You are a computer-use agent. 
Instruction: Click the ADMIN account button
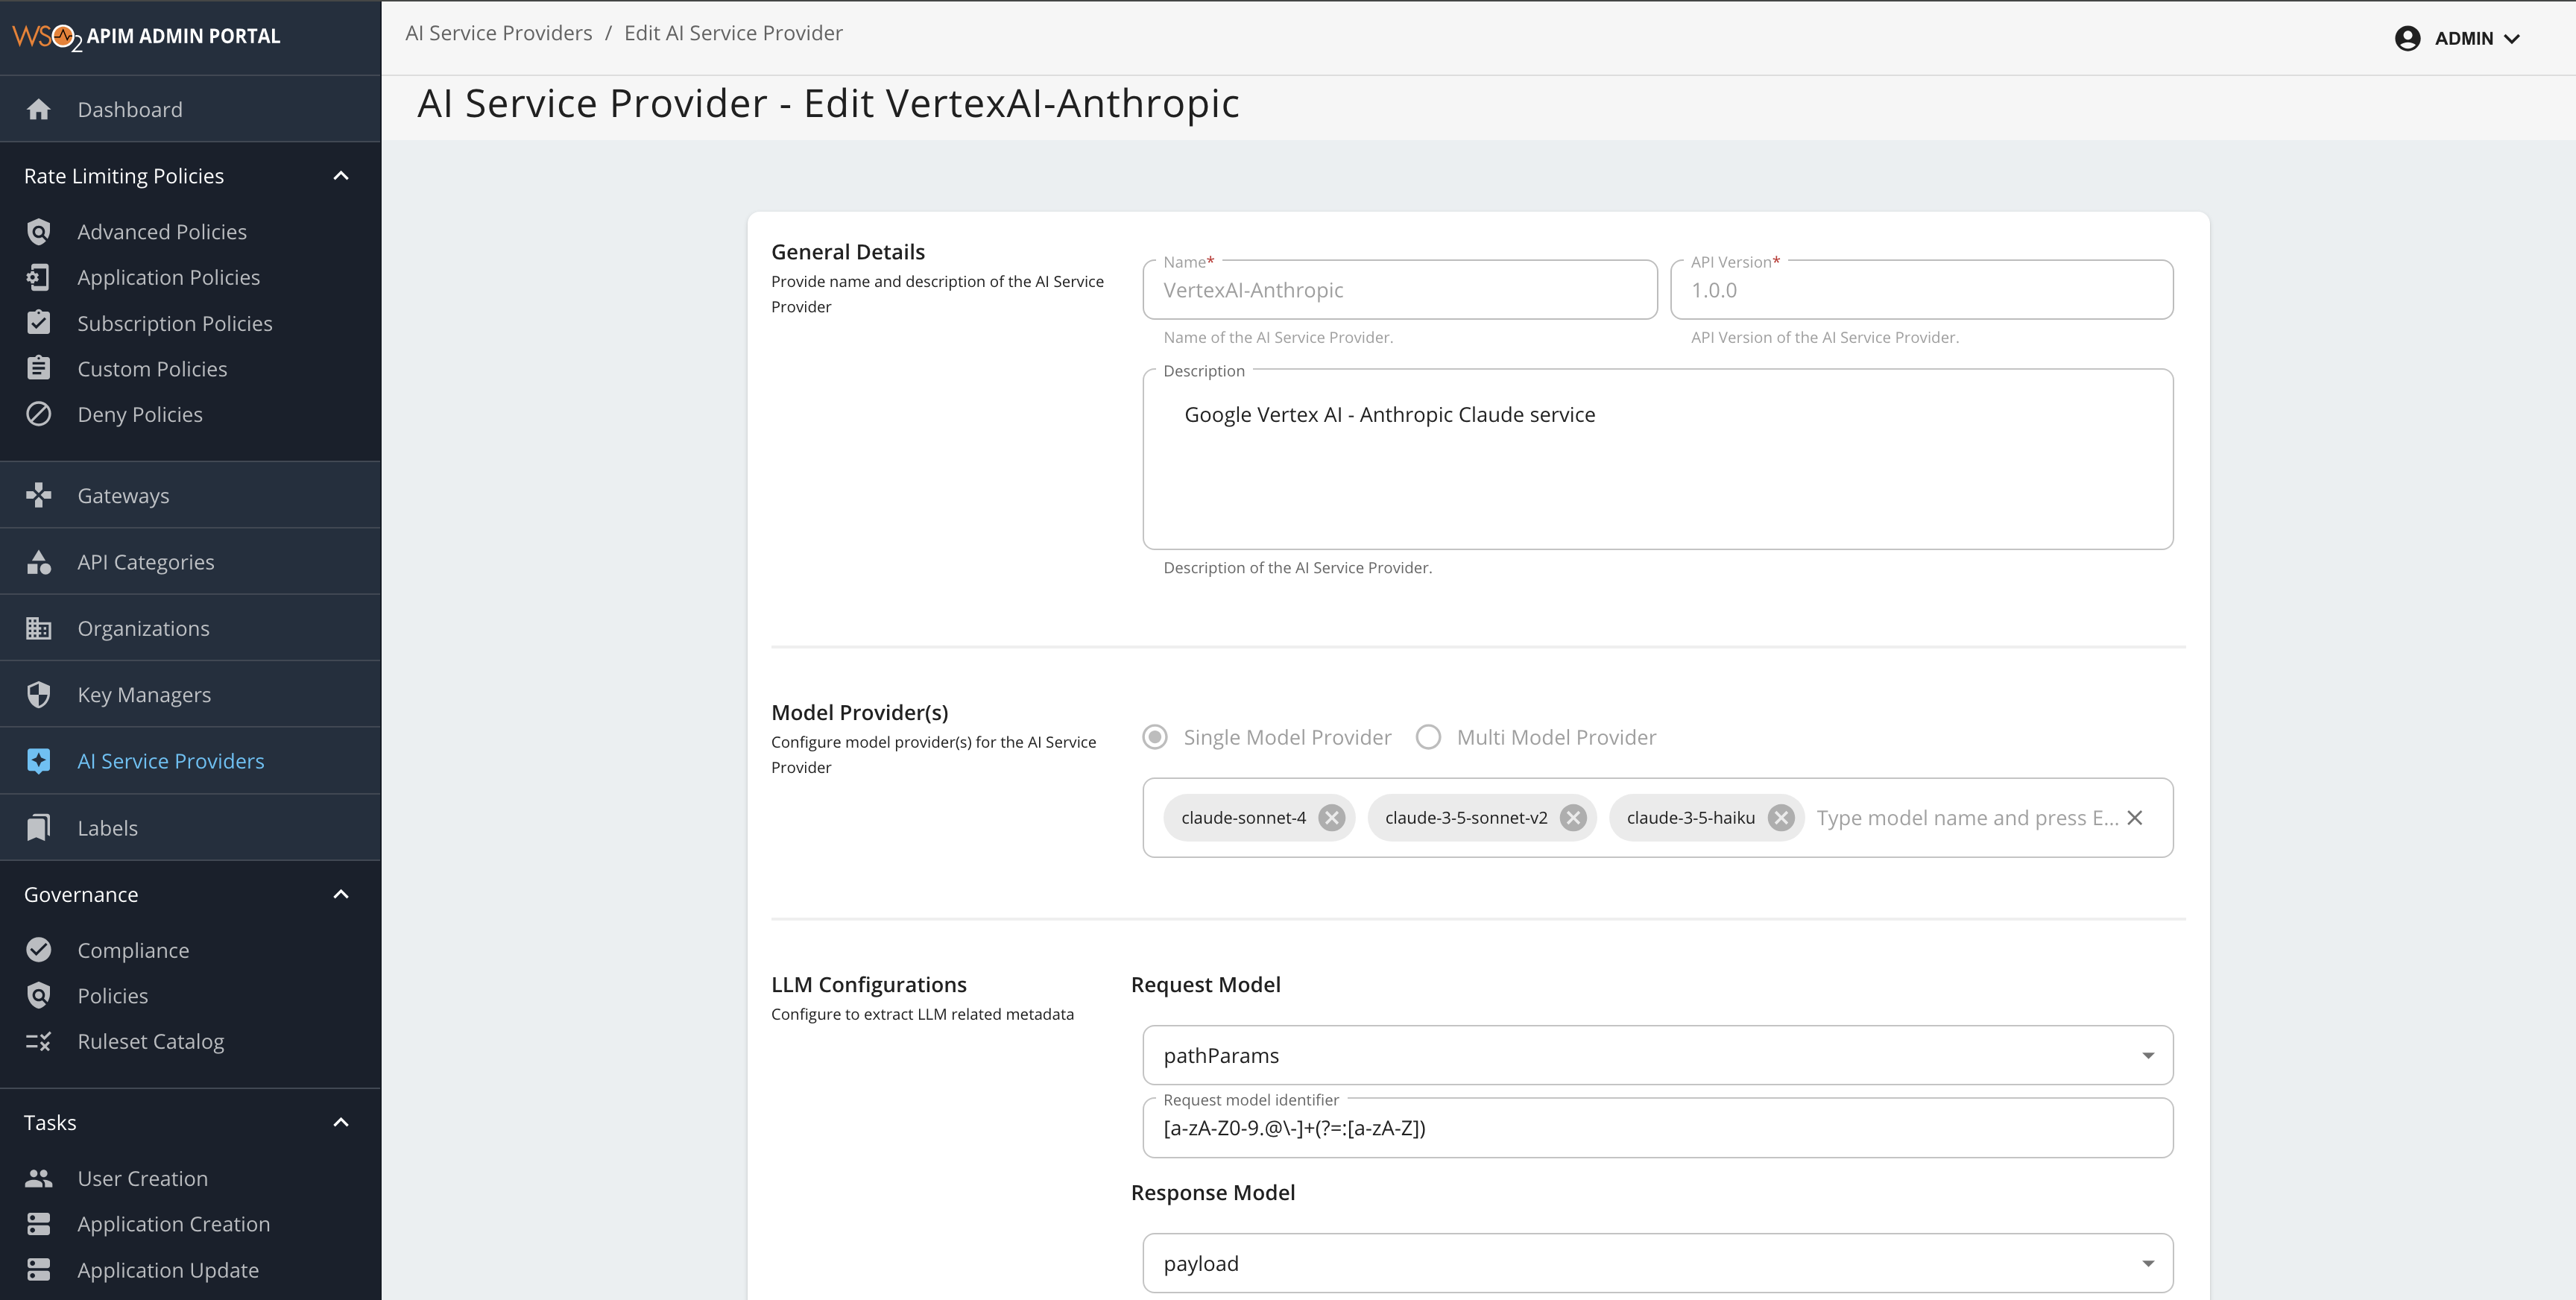click(x=2459, y=38)
